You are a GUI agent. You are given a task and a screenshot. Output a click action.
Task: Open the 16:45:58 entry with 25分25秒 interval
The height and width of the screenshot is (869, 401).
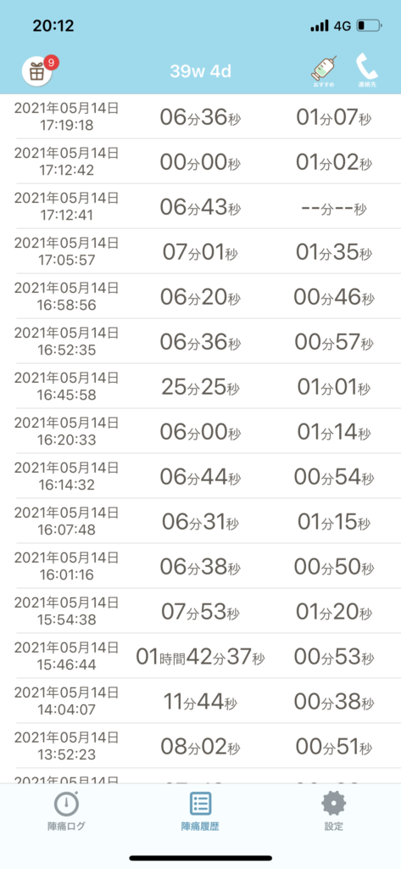pyautogui.click(x=200, y=386)
